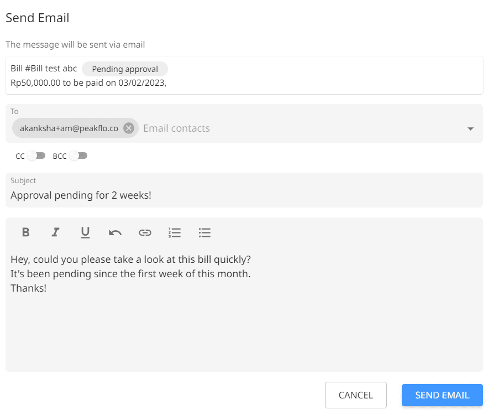
Task: Enable the CC toggle
Action: click(x=36, y=155)
